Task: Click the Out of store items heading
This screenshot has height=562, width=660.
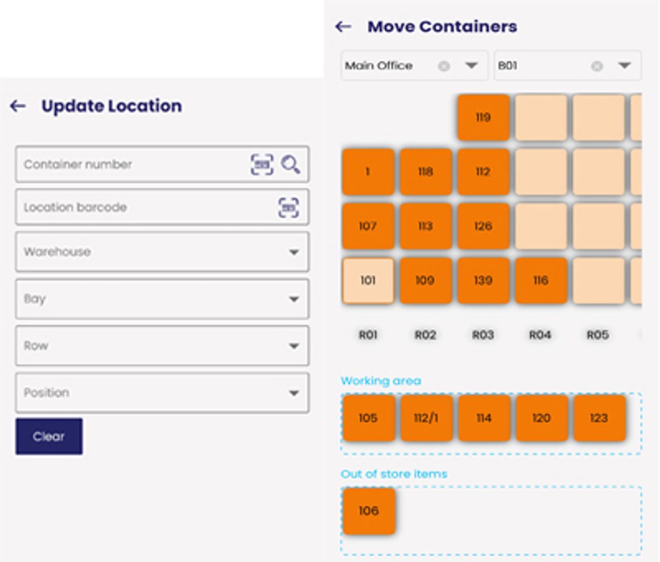Action: 394,474
